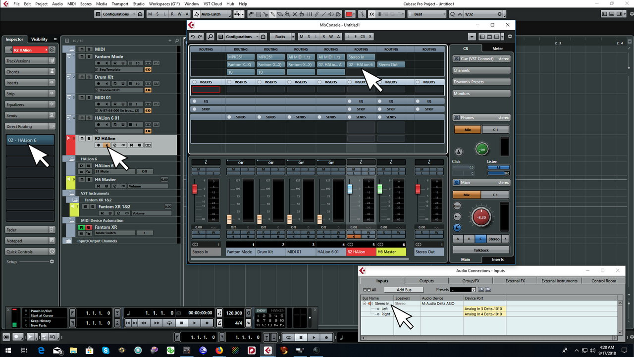Click Cubase icon in taskbar
This screenshot has height=357, width=634.
[x=268, y=351]
